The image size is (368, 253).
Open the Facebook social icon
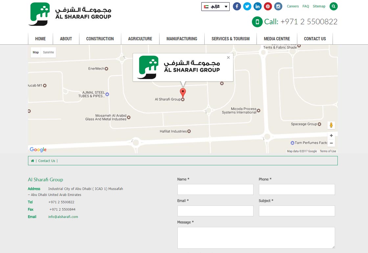click(237, 6)
